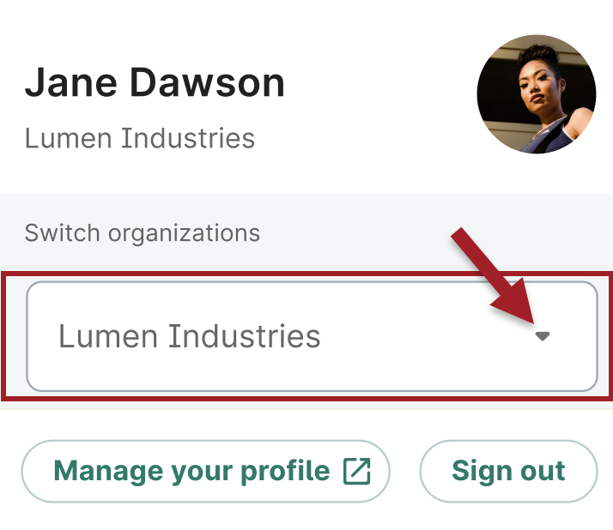This screenshot has height=530, width=613.
Task: Click the word "Dawson" in the header
Action: pos(207,83)
